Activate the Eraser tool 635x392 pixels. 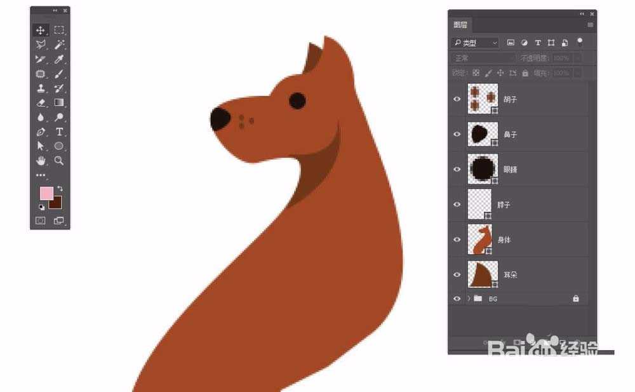(x=41, y=102)
